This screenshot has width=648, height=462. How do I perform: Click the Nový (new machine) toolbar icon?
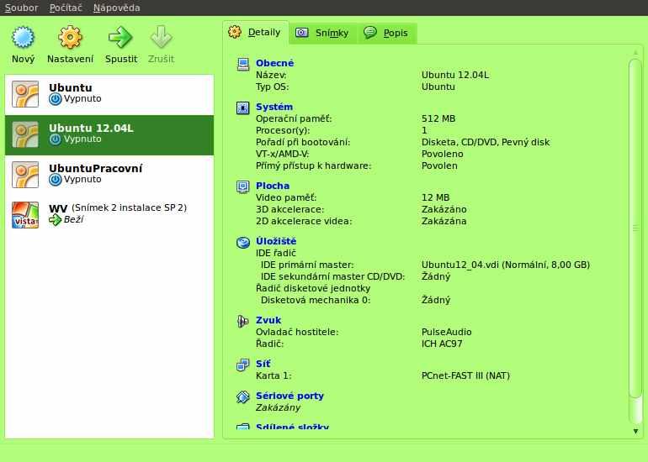[x=24, y=38]
